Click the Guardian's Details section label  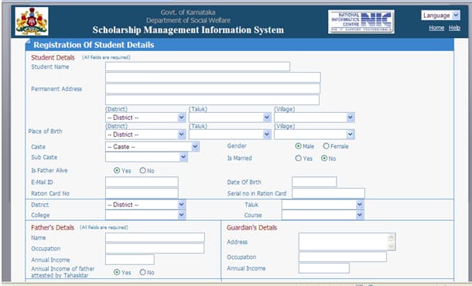[251, 227]
